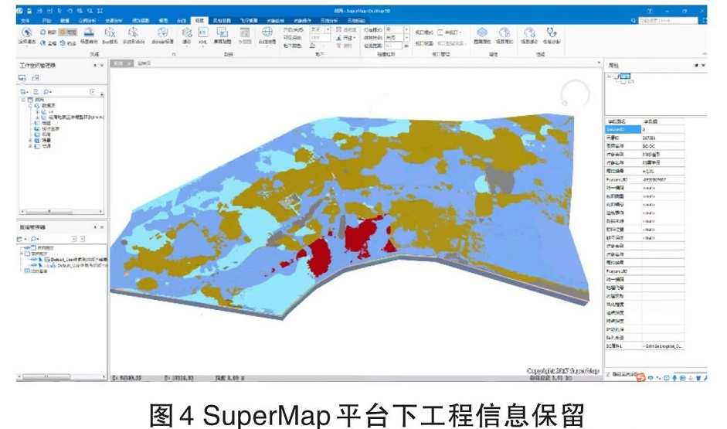Expand the geological 3D model datasource node
The width and height of the screenshot is (727, 429).
(37, 117)
